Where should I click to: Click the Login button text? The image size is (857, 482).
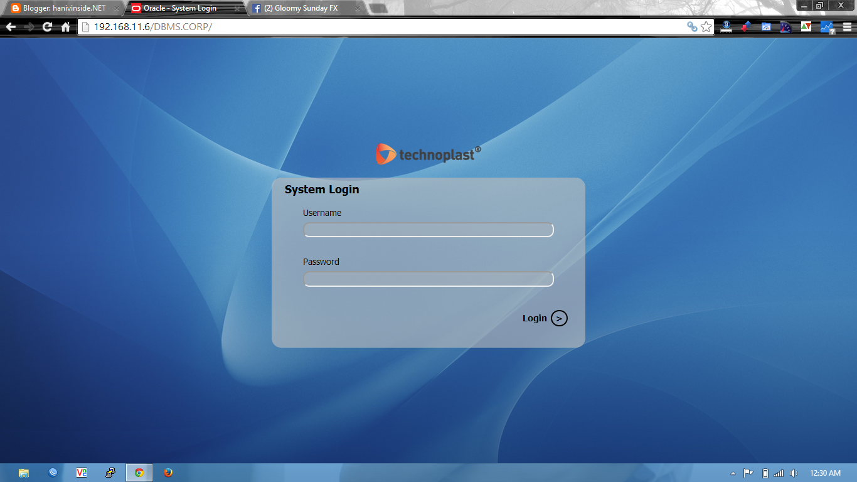(x=535, y=318)
